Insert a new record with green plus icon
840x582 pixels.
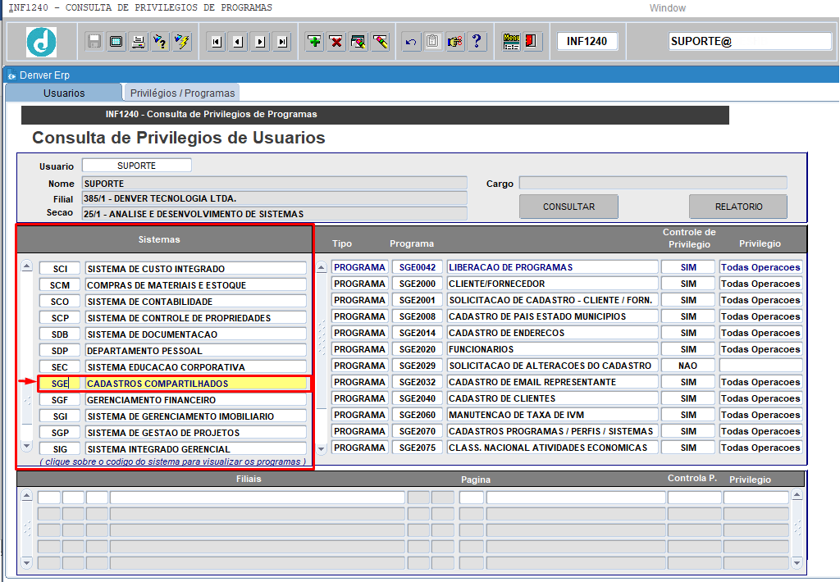[314, 41]
